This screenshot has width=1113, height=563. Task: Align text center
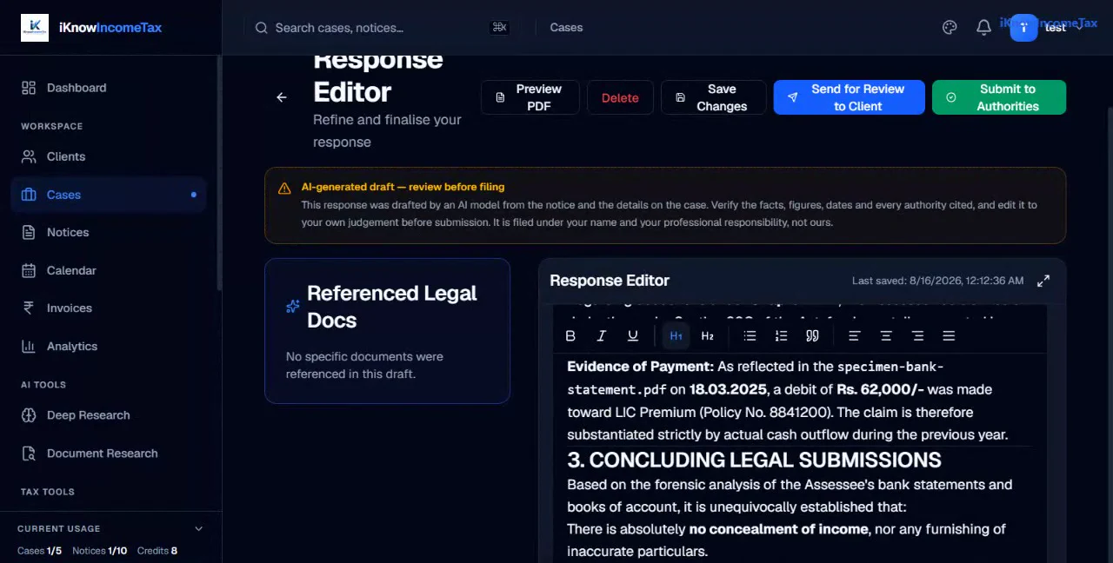point(886,335)
